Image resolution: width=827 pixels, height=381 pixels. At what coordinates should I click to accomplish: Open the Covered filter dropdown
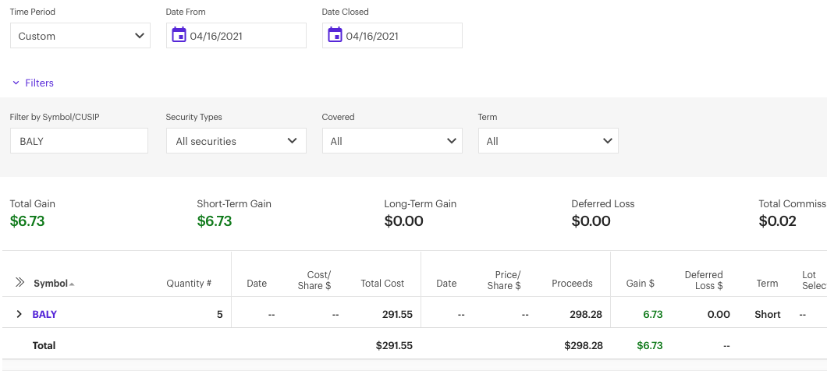(392, 141)
